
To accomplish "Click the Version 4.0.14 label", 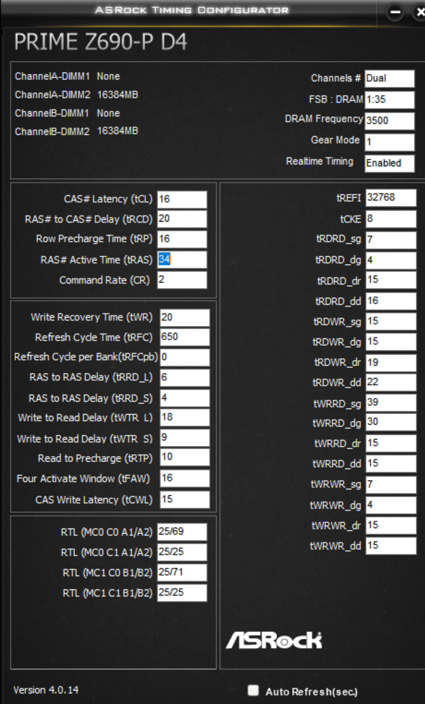I will click(46, 690).
